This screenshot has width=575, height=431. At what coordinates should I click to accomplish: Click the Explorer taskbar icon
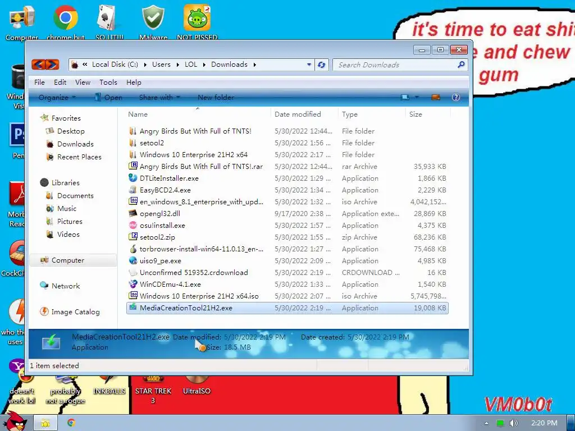coord(45,423)
